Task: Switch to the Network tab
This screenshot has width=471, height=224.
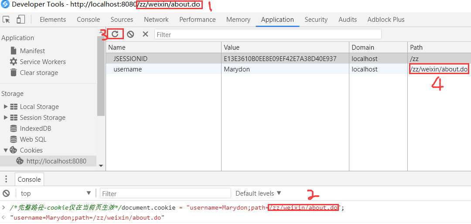Action: (156, 20)
